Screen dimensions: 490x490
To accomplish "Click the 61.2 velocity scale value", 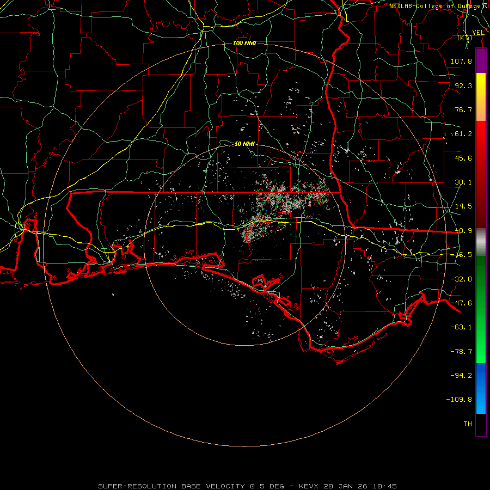I will point(463,134).
